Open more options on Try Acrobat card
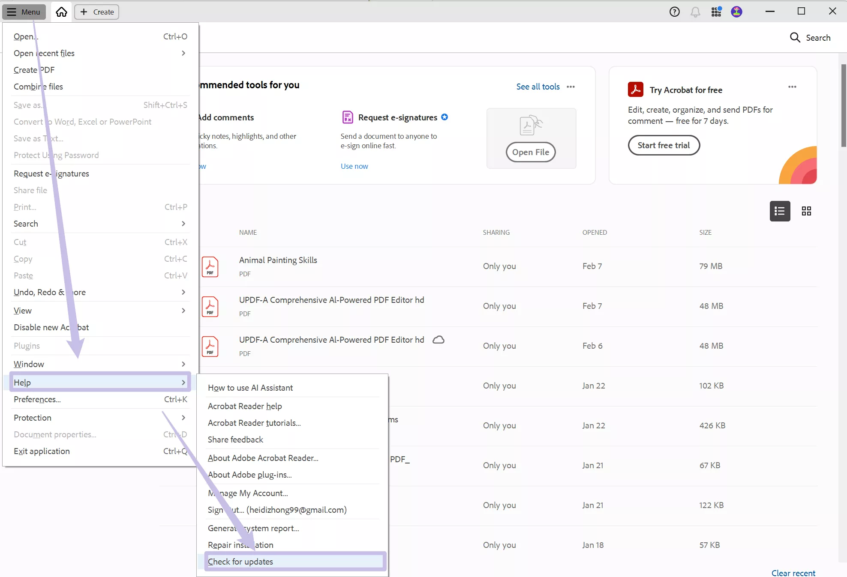 click(792, 87)
